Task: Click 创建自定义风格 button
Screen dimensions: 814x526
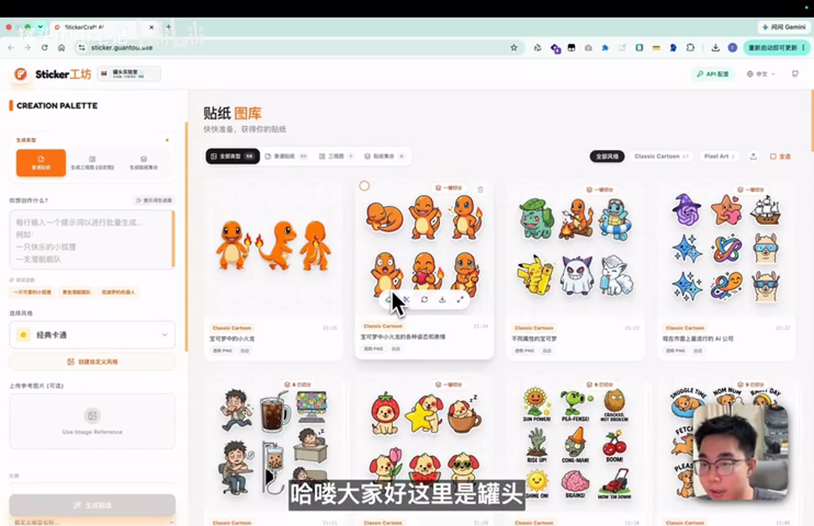Action: (x=92, y=361)
